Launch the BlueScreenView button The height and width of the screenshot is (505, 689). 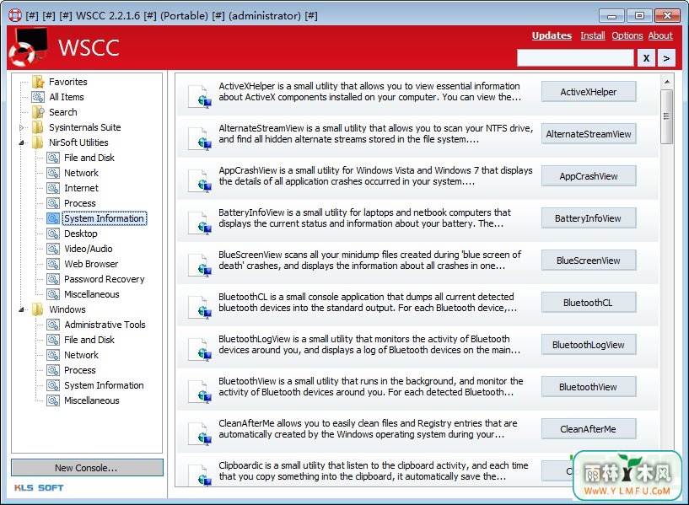pyautogui.click(x=589, y=261)
